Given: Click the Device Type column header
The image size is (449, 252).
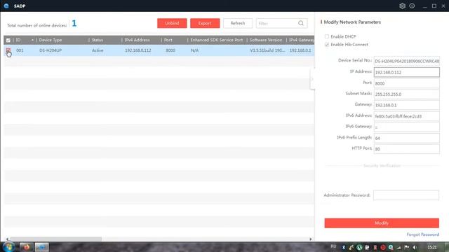Looking at the screenshot, I should pyautogui.click(x=51, y=40).
